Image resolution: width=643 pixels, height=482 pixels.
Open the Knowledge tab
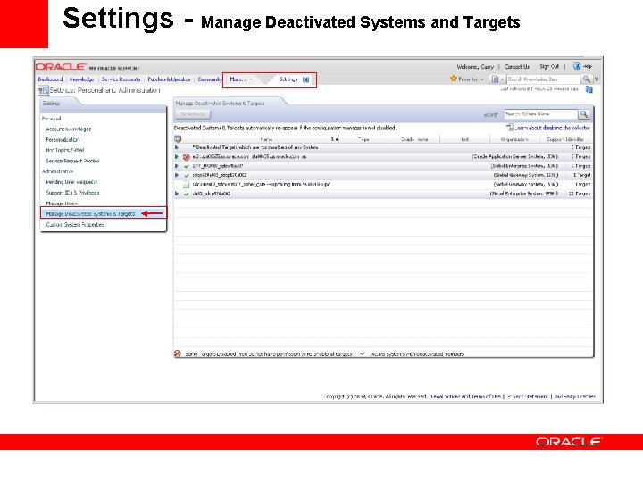[x=81, y=79]
